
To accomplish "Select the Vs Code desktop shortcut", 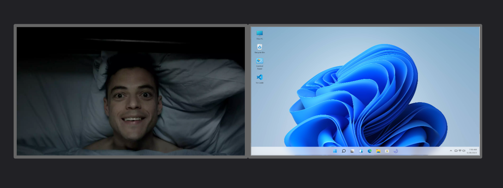I will (x=260, y=79).
